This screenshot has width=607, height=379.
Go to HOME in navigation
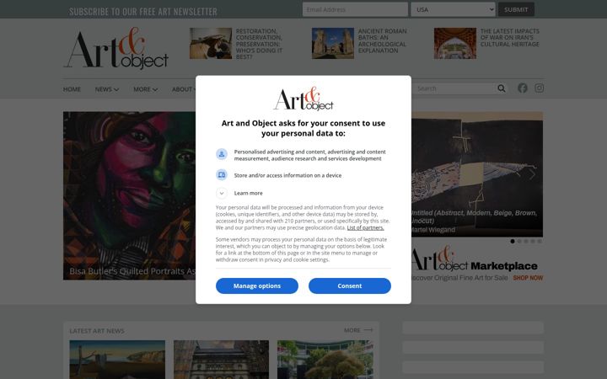pyautogui.click(x=72, y=89)
